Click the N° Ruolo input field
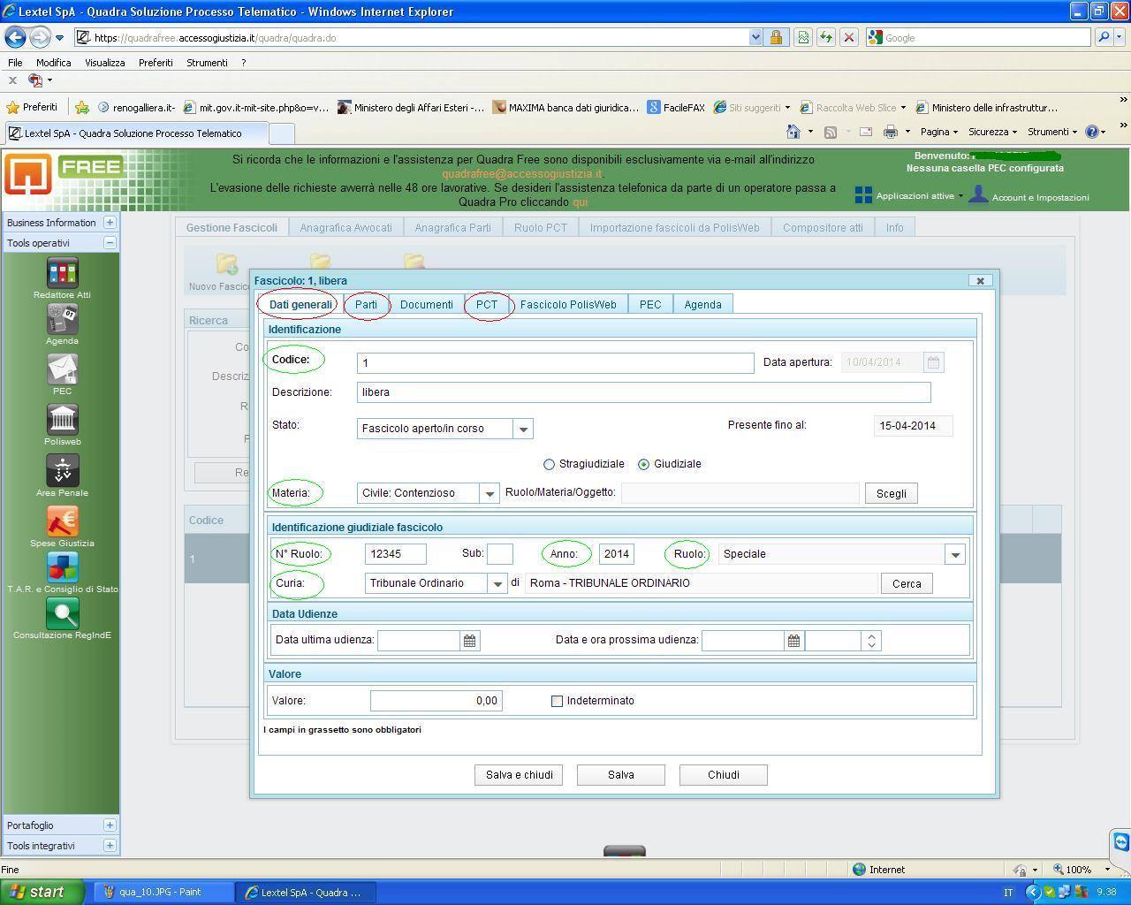Screen dimensions: 1131x905 pyautogui.click(x=396, y=554)
